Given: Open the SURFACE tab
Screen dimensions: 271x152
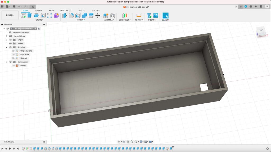Looking at the screenshot, I should tap(38, 11).
